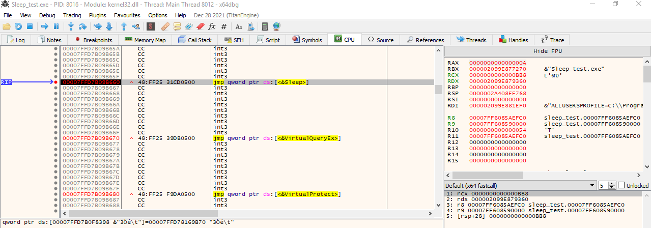651x228 pixels.
Task: Switch to the Symbols tab
Action: pos(307,40)
